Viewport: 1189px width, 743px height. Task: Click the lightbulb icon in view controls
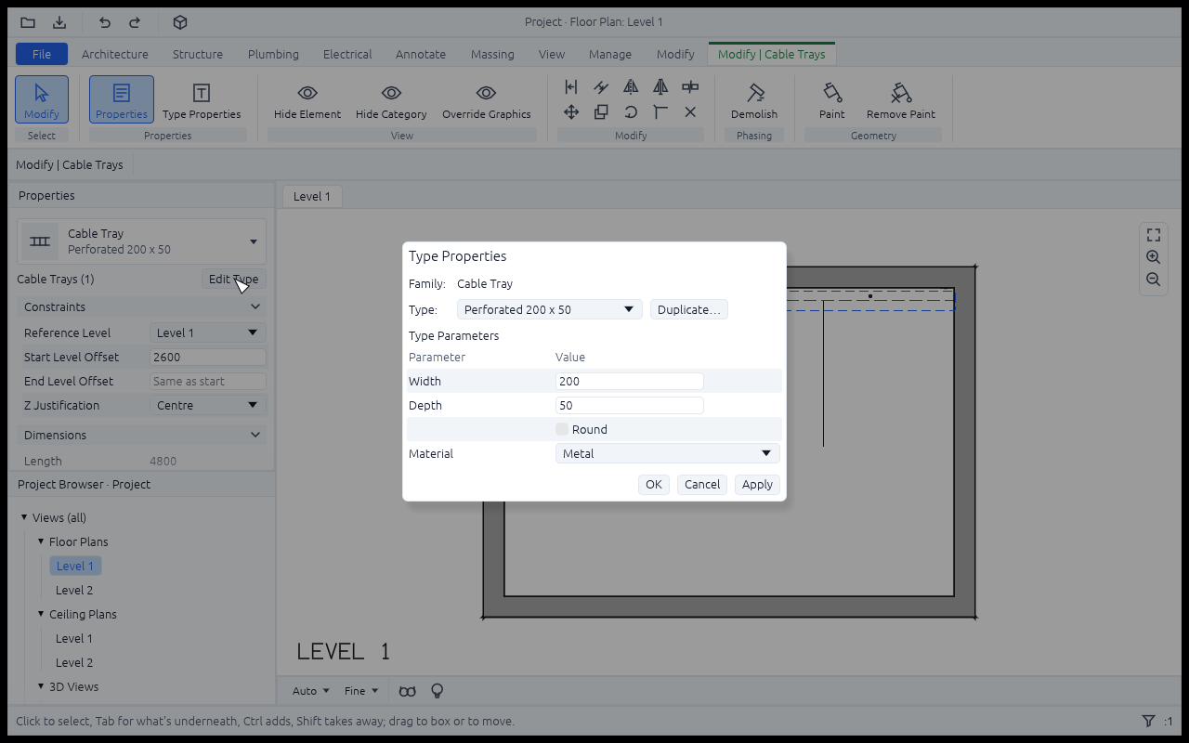(x=437, y=691)
